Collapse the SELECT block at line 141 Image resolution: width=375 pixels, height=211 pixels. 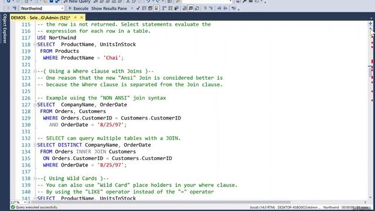[35, 198]
